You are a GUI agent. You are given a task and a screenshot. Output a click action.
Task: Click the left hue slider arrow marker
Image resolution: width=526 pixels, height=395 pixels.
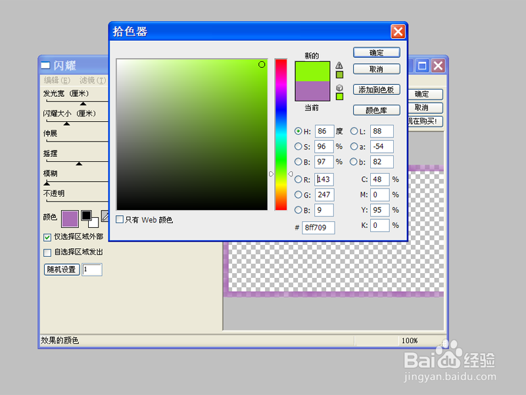[x=271, y=174]
